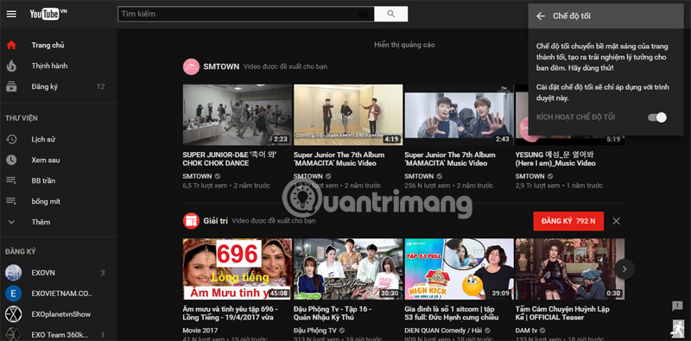The width and height of the screenshot is (691, 341).
Task: Click the Tìm kiếm search field
Action: 245,14
